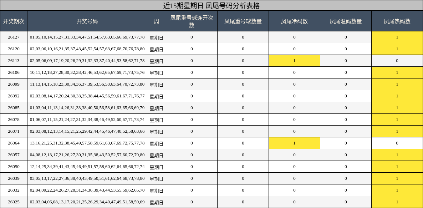This screenshot has height=208, width=423.
Task: Click the 凤尾冷码数 column header
Action: click(x=294, y=21)
